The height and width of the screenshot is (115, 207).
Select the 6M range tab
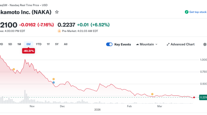(28, 44)
